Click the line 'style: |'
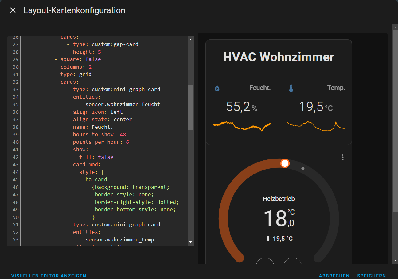The image size is (398, 279). (x=92, y=172)
